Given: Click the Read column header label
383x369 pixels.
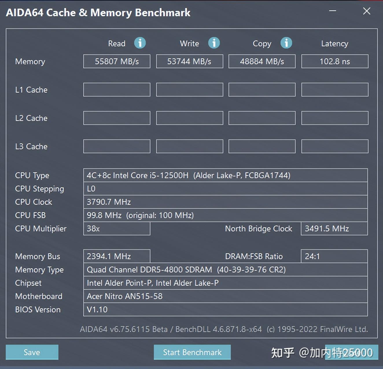Looking at the screenshot, I should click(x=117, y=43).
